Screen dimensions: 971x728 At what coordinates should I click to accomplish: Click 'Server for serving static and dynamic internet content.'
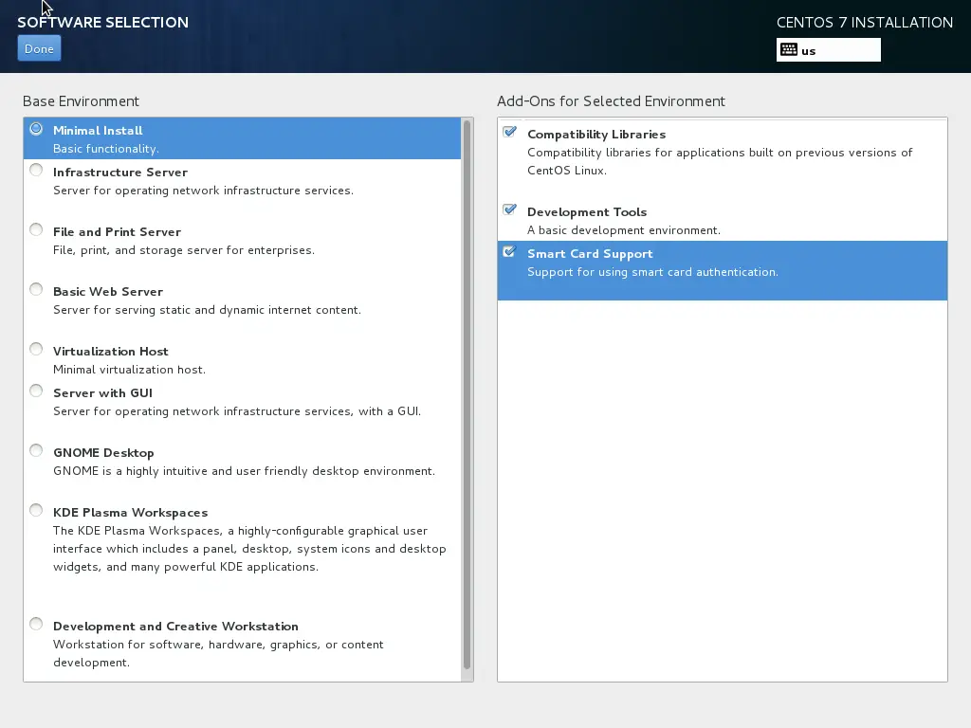[x=207, y=310]
